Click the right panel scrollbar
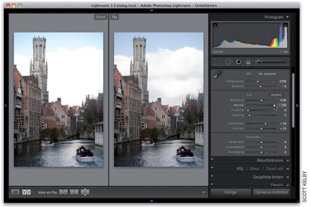 tap(293, 101)
